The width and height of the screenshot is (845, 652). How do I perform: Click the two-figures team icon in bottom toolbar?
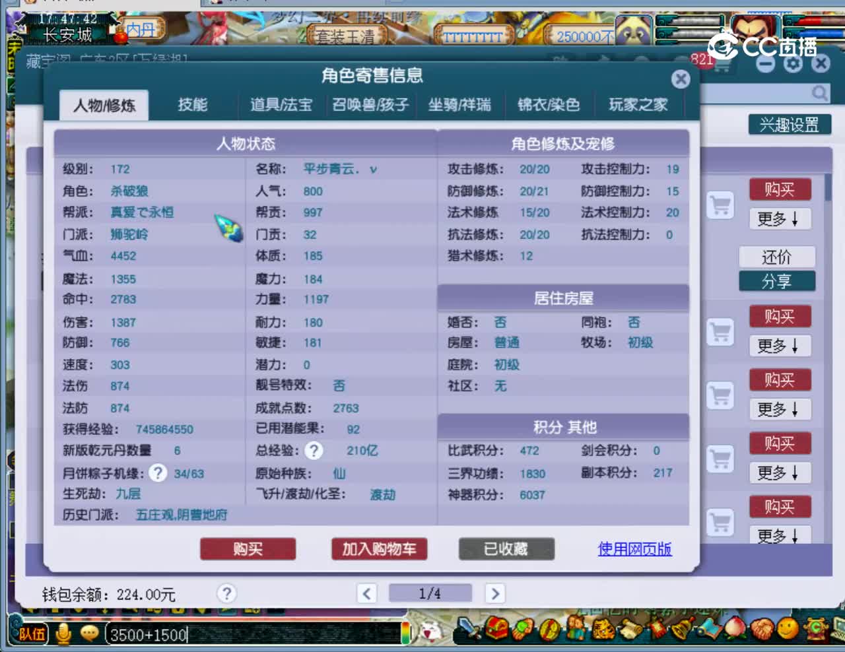tap(577, 629)
